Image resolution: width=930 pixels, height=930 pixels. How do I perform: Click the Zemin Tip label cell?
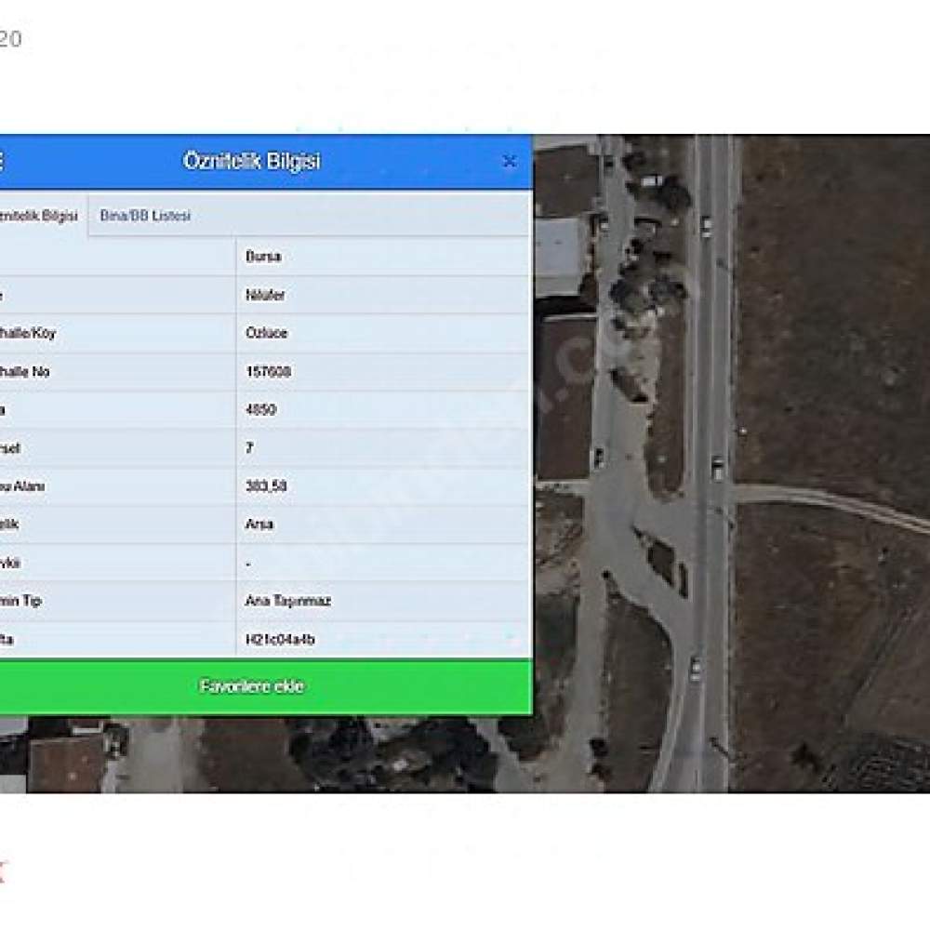pyautogui.click(x=117, y=601)
